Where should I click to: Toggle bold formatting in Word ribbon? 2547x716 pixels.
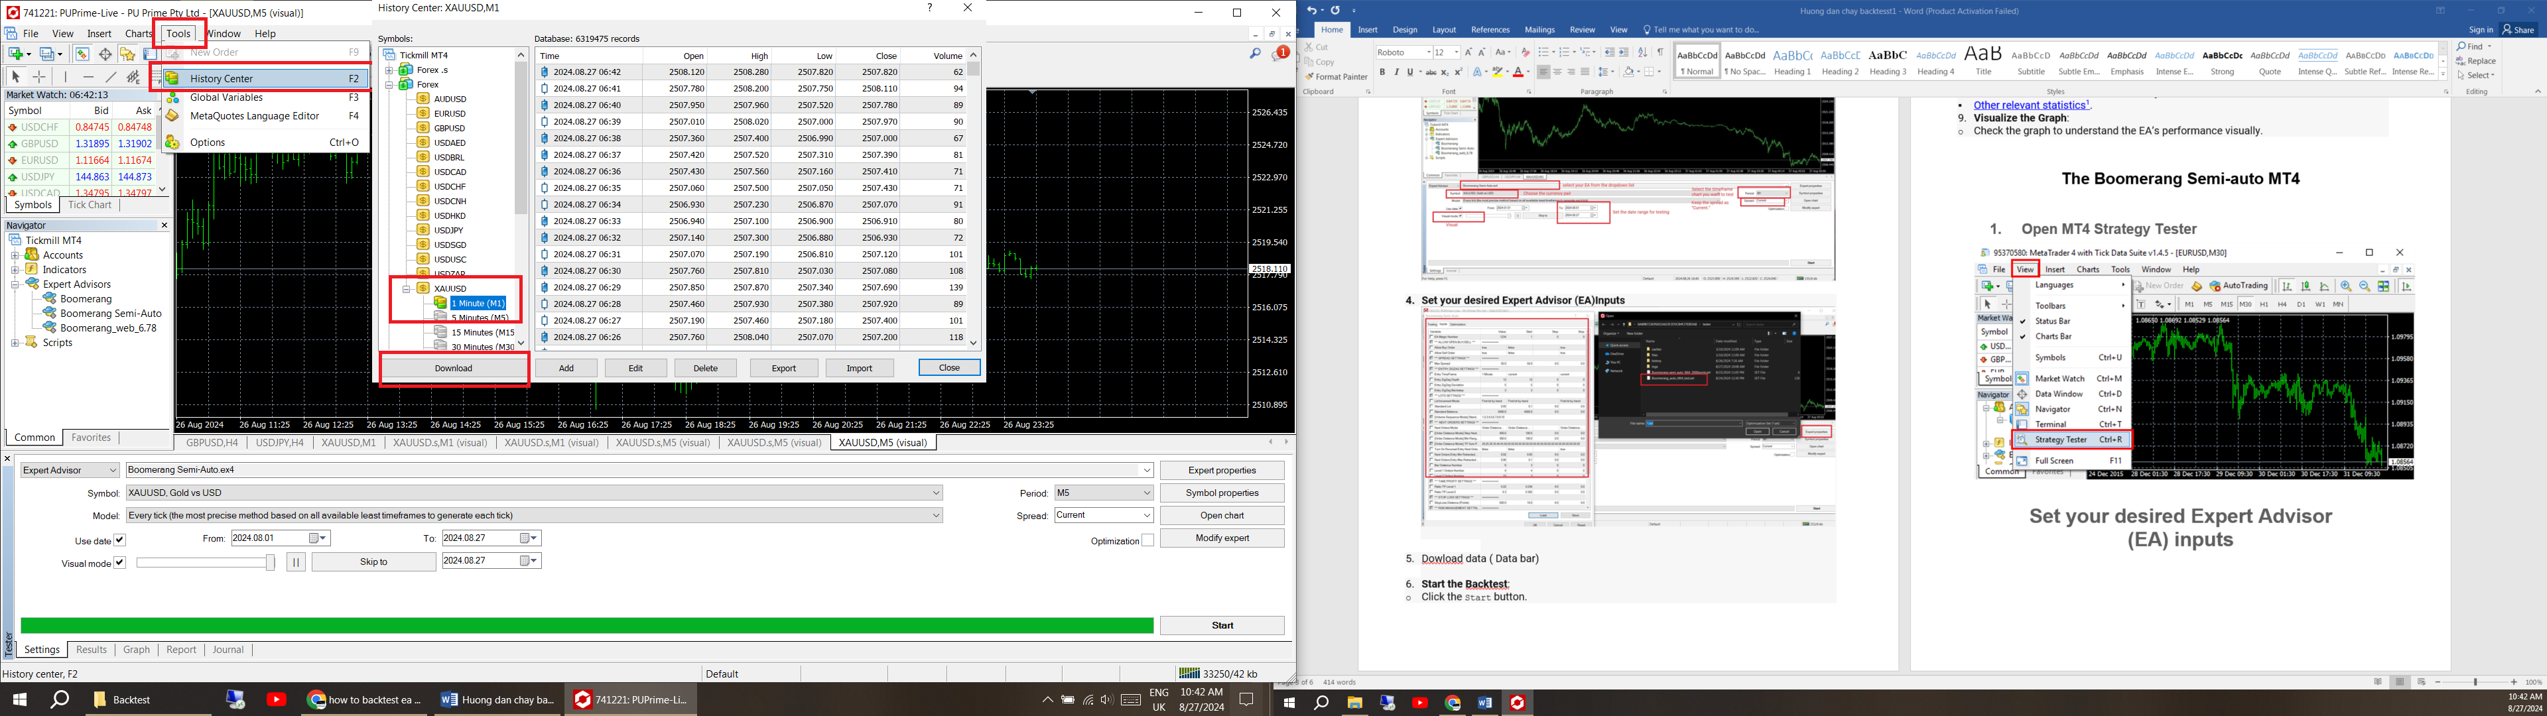pyautogui.click(x=1382, y=72)
